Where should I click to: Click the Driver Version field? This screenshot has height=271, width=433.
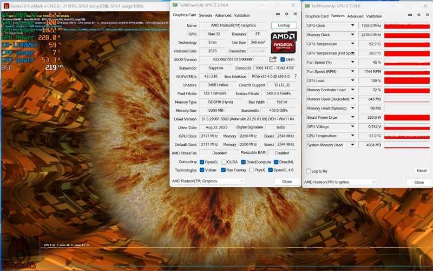click(248, 119)
